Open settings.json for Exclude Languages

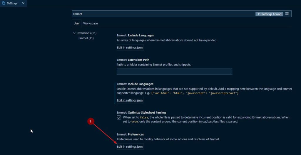[130, 48]
